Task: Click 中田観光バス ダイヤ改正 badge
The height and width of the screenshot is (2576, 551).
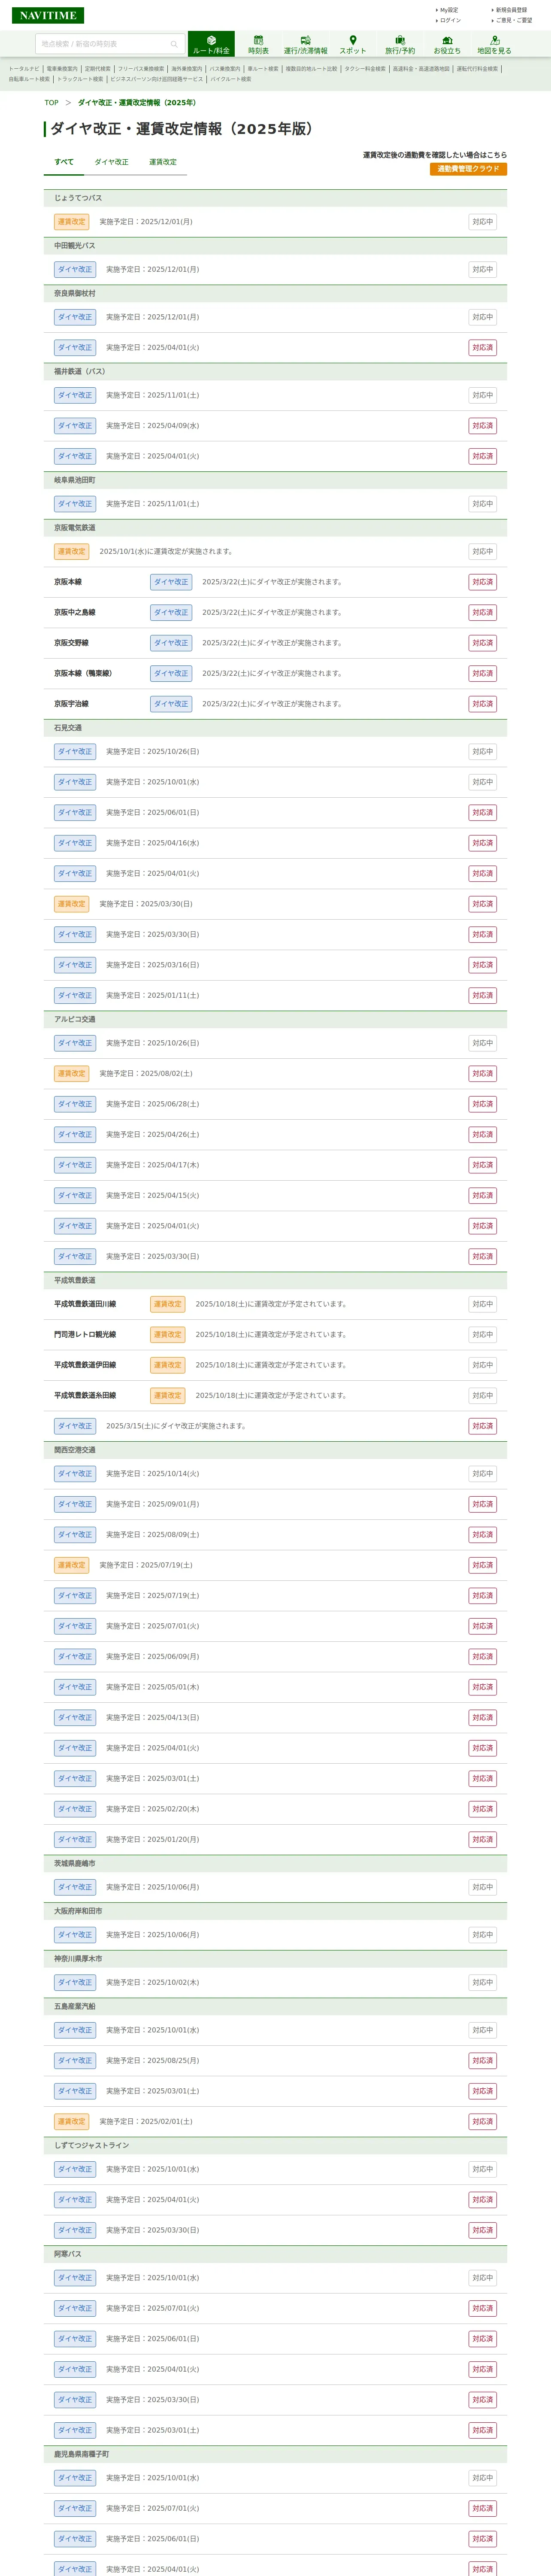Action: pos(75,270)
